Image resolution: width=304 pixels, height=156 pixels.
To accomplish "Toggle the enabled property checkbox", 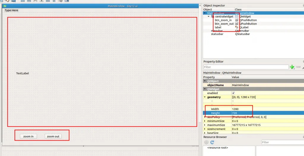I will click(233, 93).
